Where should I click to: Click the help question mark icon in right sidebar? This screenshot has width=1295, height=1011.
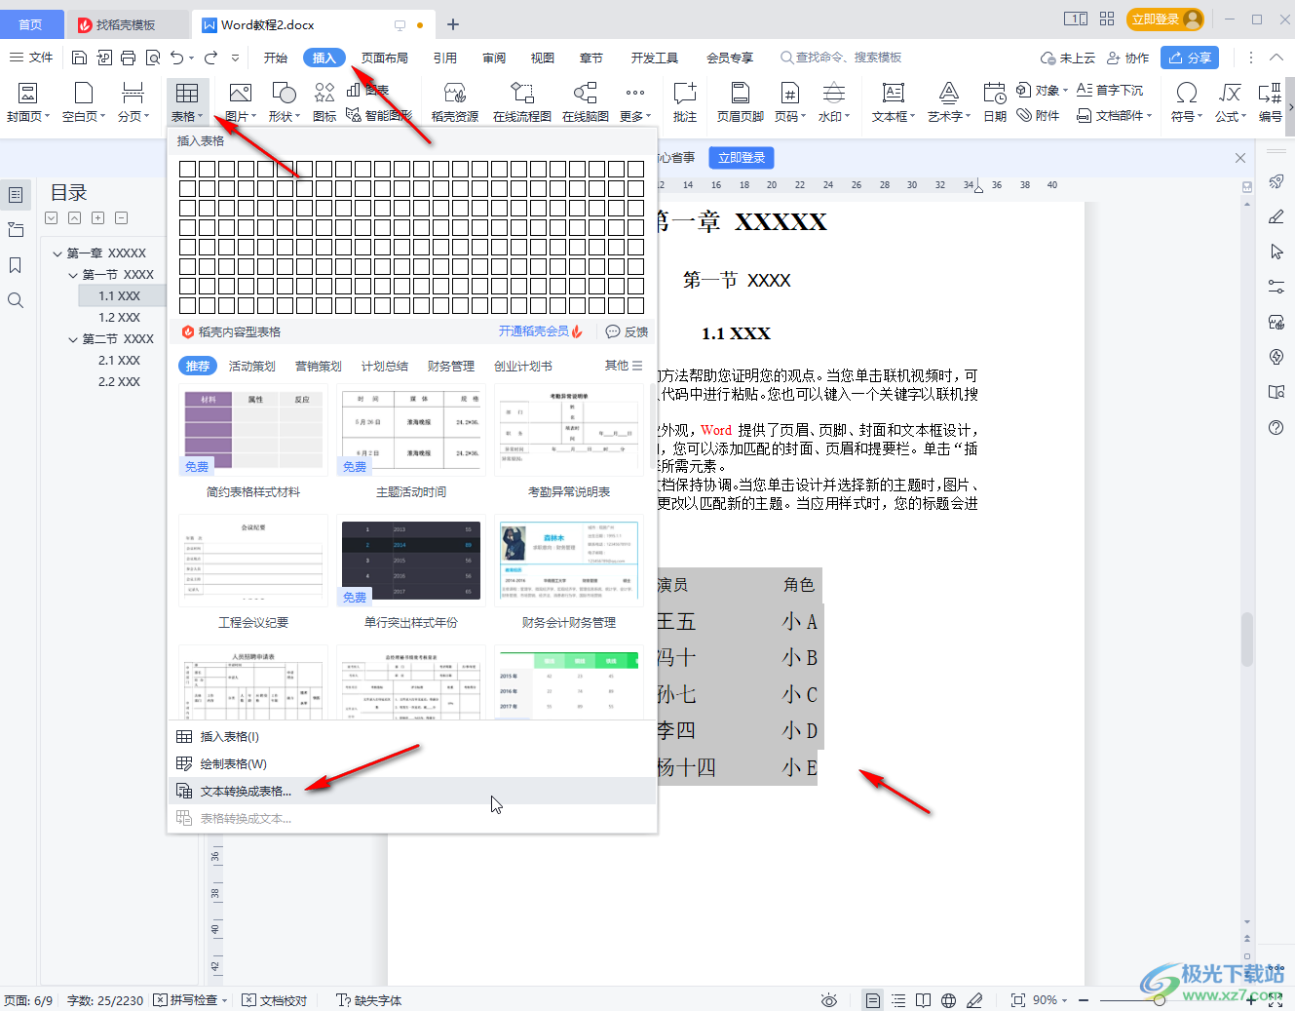coord(1276,428)
